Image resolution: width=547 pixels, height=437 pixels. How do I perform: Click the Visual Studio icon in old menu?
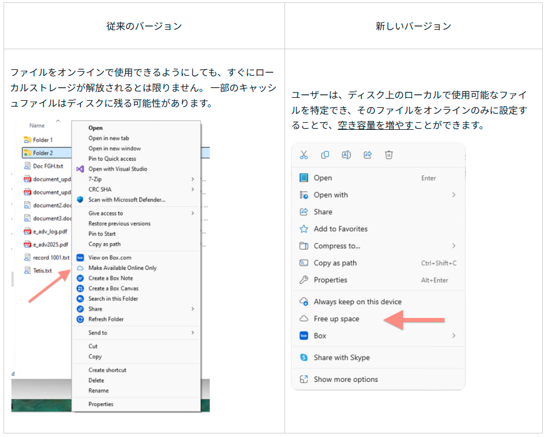(81, 169)
